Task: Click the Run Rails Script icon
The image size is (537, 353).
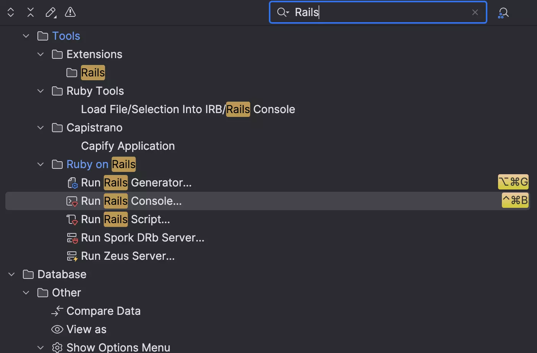Action: click(72, 220)
